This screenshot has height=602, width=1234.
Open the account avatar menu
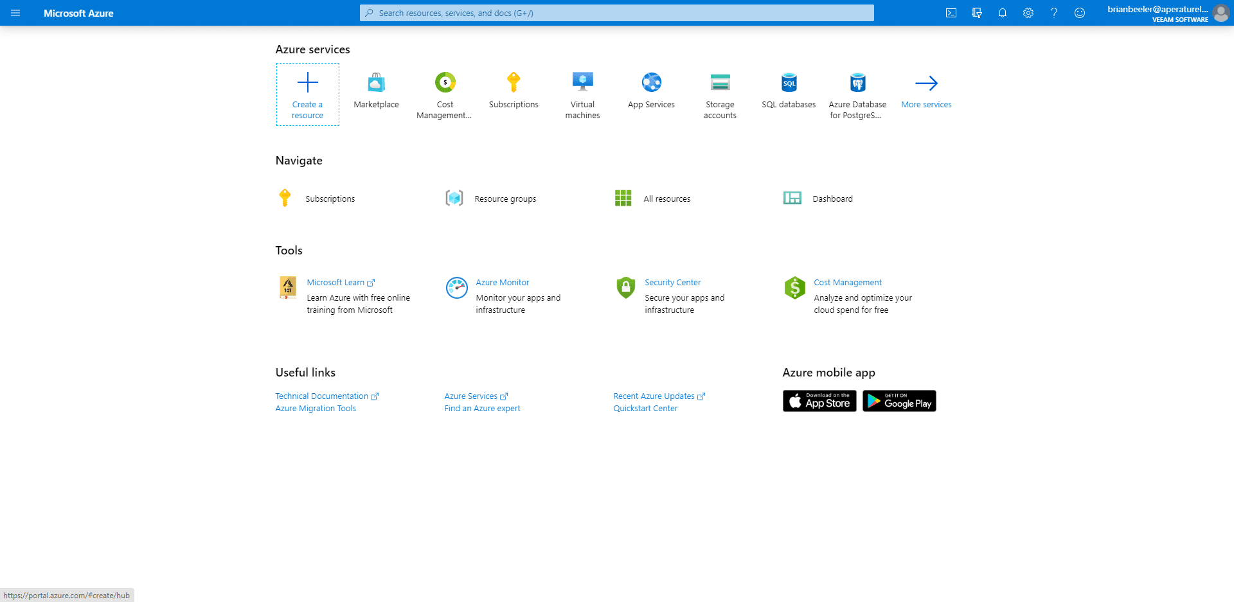pyautogui.click(x=1221, y=13)
